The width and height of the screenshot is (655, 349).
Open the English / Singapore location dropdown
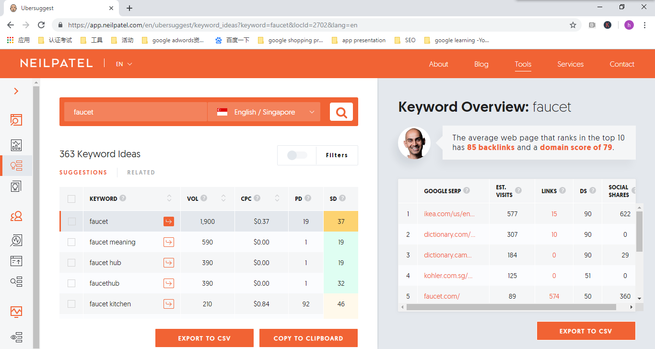coord(264,112)
